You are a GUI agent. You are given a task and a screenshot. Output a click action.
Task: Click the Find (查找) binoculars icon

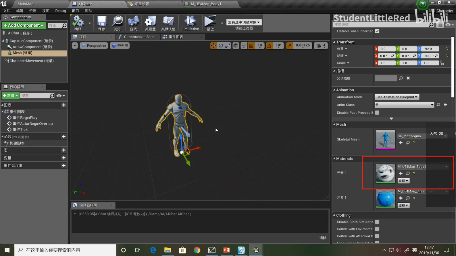[133, 23]
